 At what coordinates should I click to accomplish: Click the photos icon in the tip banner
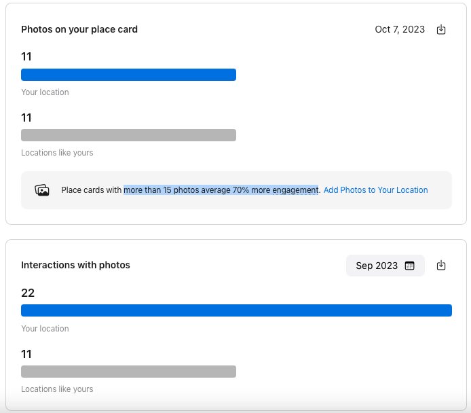42,190
